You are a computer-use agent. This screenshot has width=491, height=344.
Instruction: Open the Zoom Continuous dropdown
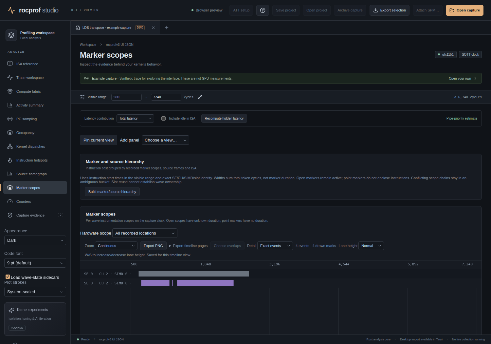point(116,246)
